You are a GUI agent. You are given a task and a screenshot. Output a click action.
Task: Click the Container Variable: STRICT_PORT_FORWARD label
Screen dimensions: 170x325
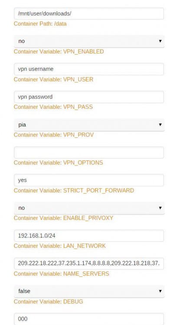74,190
